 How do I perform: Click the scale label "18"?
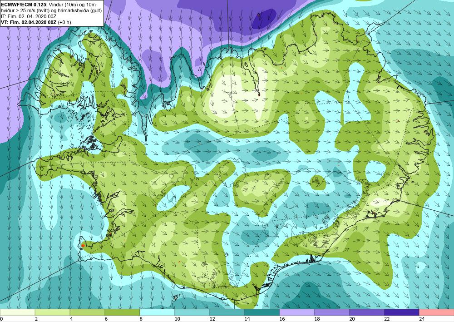pyautogui.click(x=317, y=319)
